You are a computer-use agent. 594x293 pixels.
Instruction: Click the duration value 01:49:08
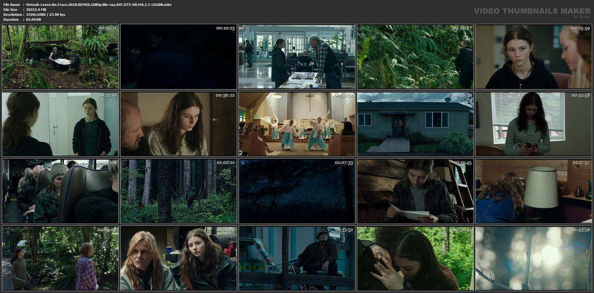click(x=33, y=19)
